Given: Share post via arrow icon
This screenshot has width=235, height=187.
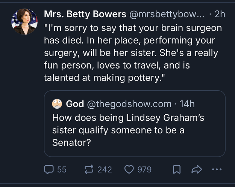Looking at the screenshot, I should [197, 169].
